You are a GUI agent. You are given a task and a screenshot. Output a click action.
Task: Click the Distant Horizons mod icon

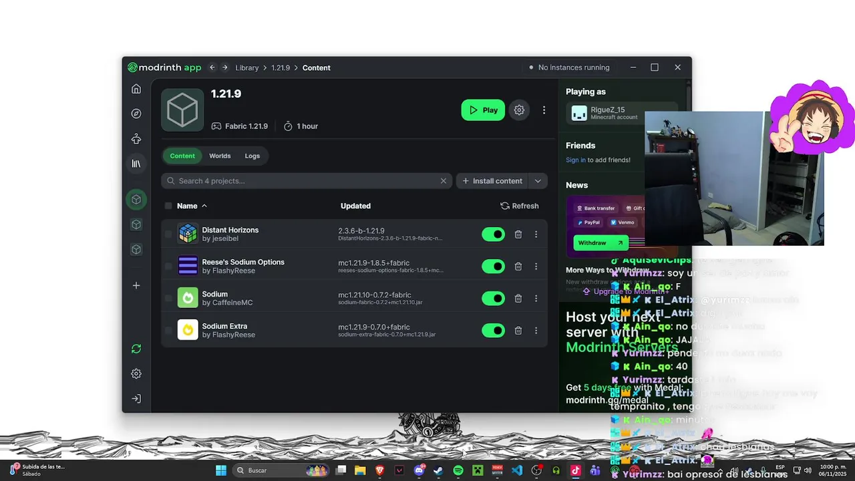tap(188, 234)
